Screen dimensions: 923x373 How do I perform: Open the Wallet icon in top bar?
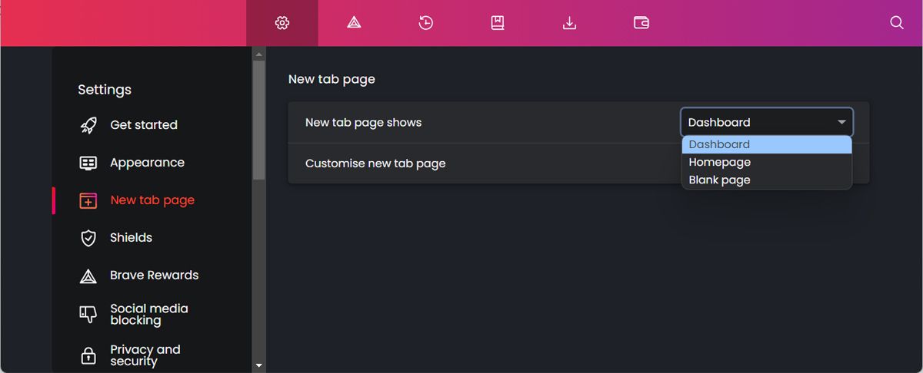pos(641,23)
